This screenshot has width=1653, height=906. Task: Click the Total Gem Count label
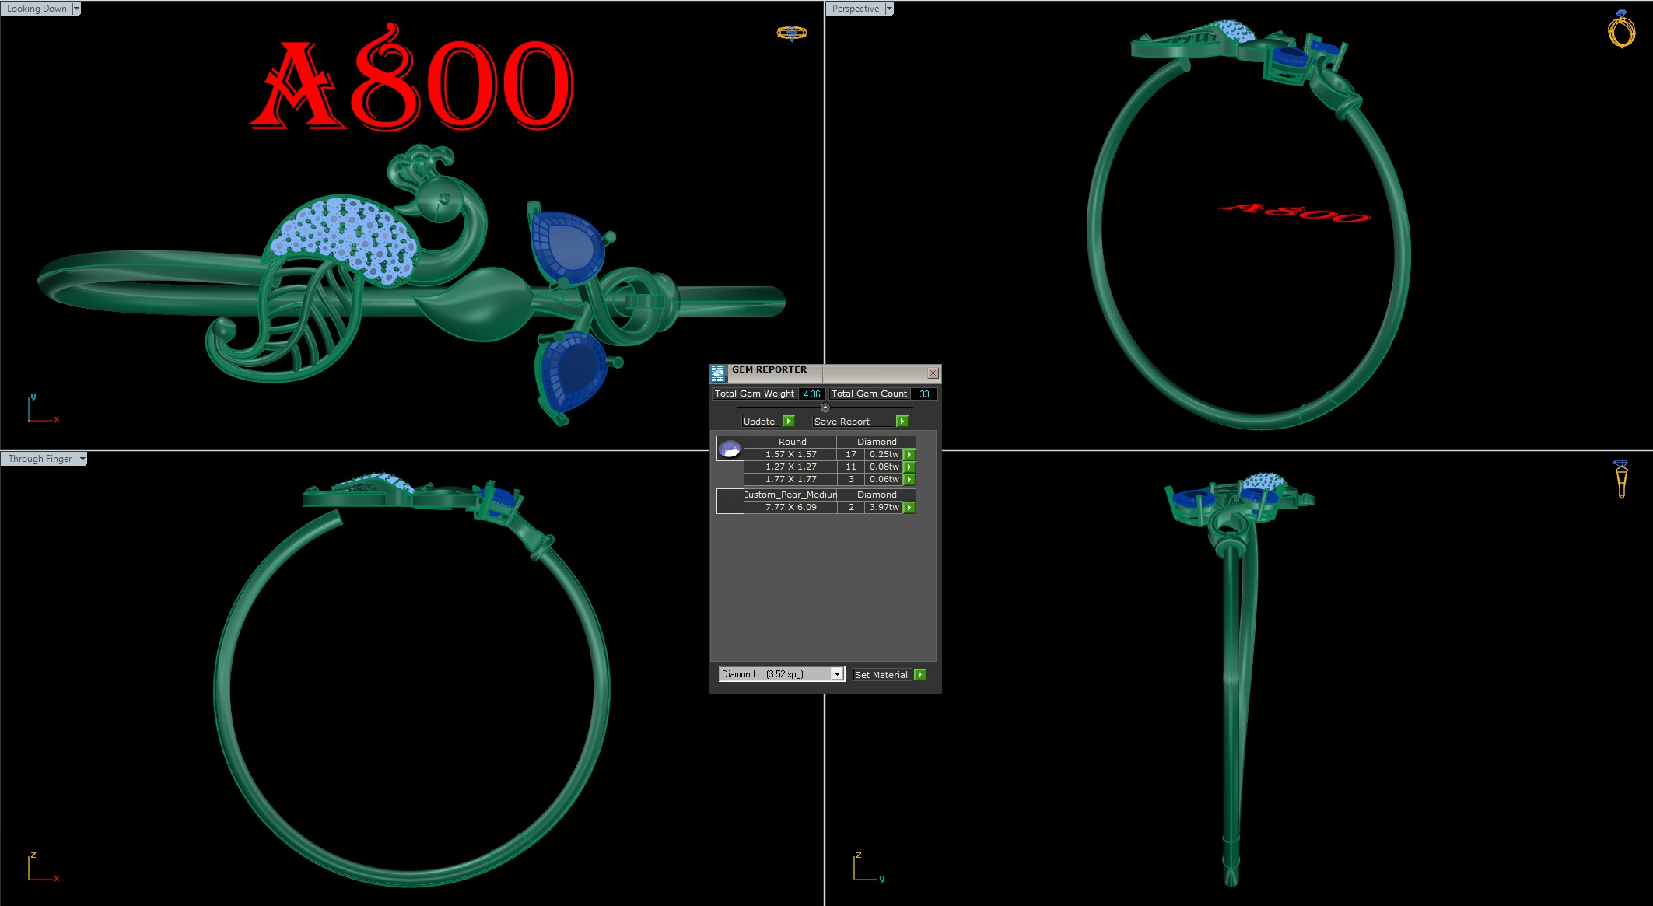(x=869, y=394)
